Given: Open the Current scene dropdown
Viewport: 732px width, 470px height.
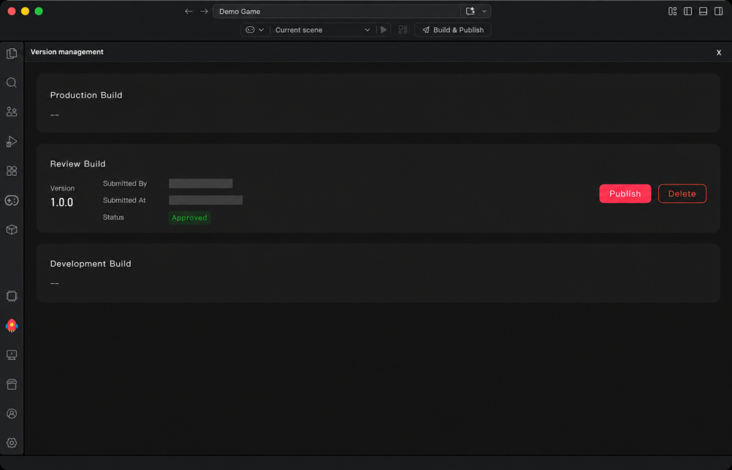Looking at the screenshot, I should (323, 30).
